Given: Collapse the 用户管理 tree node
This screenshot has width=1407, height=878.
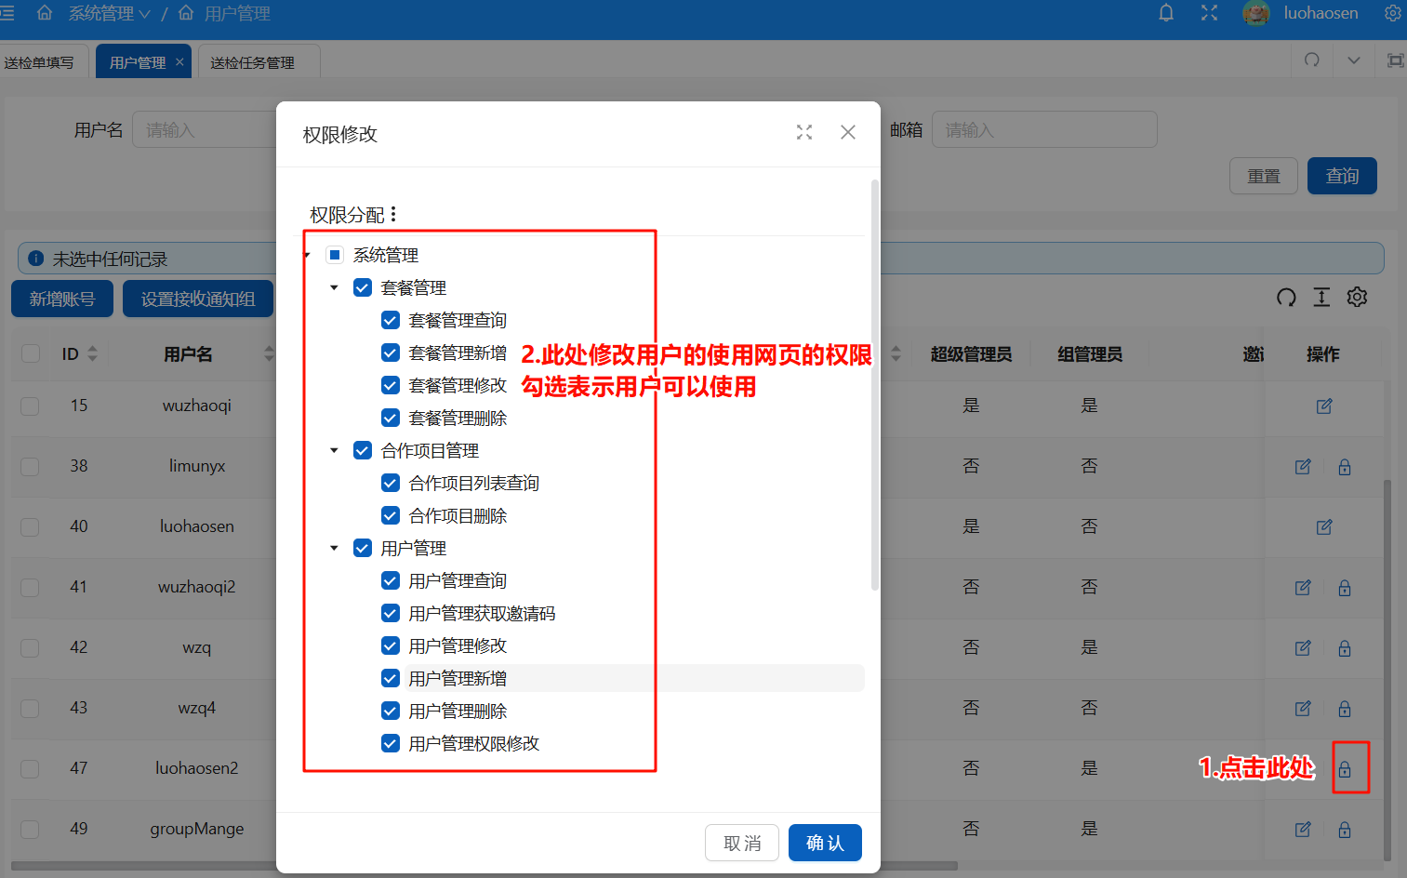Looking at the screenshot, I should coord(334,549).
